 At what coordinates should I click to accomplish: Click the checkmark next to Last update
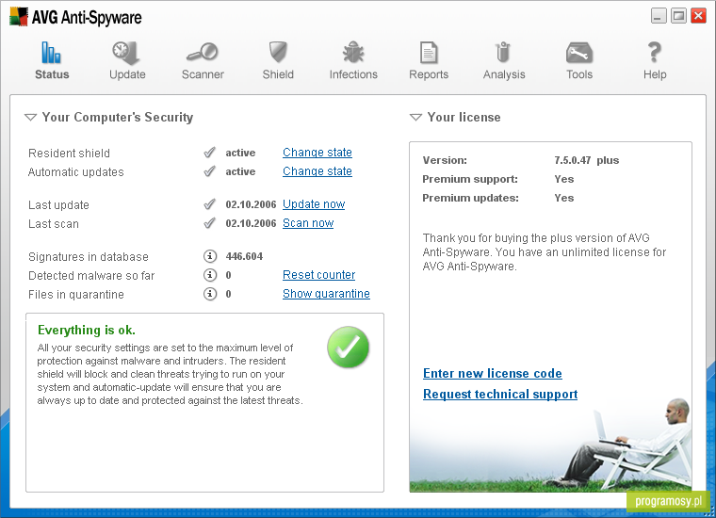click(x=209, y=204)
